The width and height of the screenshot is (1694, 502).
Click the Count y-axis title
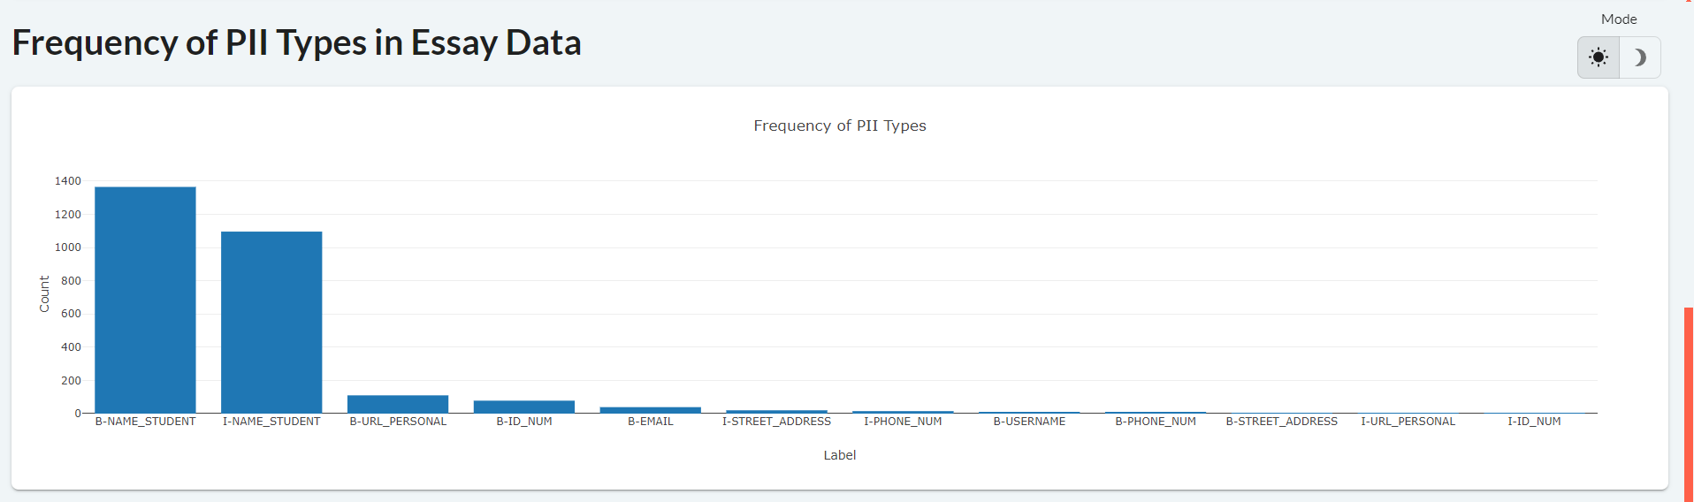(x=44, y=293)
